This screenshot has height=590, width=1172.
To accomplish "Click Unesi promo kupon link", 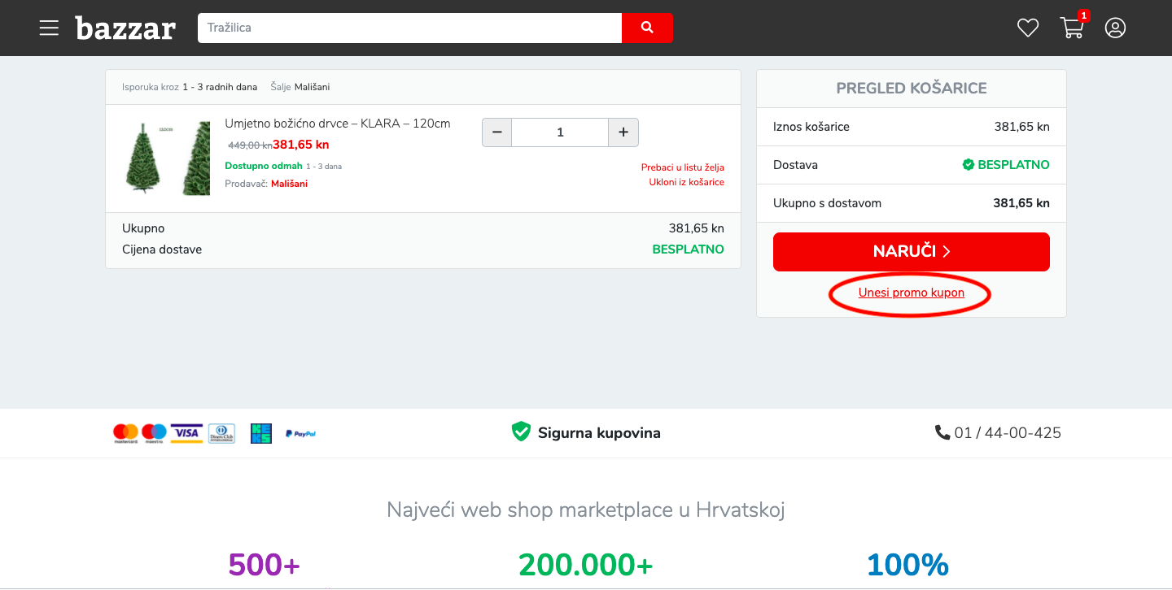I will (911, 293).
